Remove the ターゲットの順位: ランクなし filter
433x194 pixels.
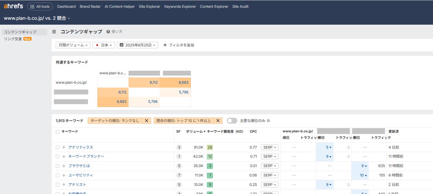point(146,121)
